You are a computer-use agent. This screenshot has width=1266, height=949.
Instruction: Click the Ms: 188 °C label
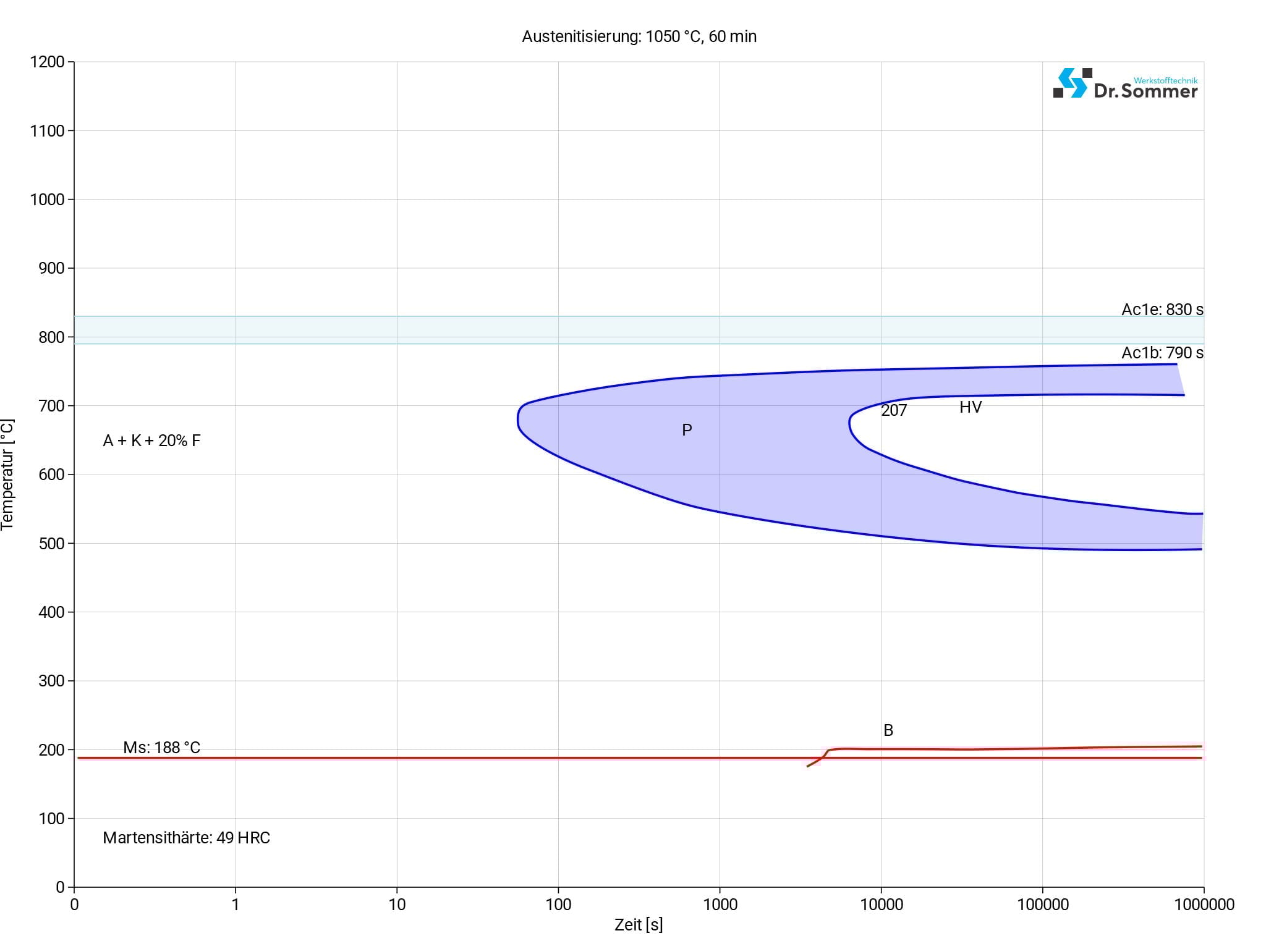point(161,748)
